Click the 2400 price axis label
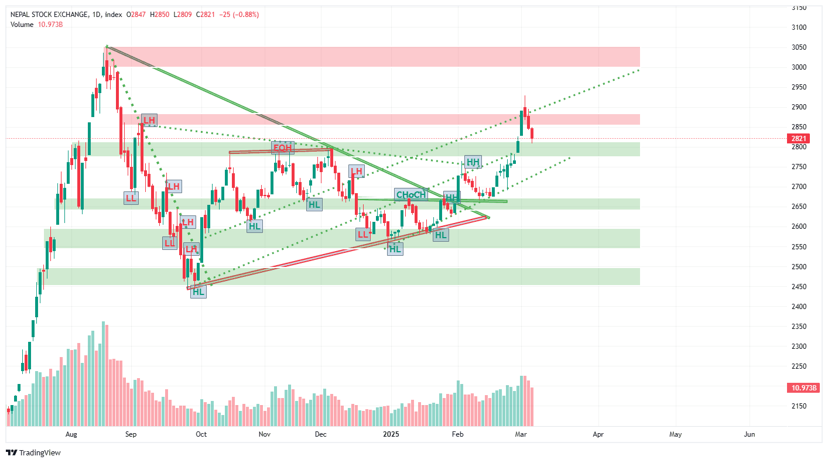 tap(799, 307)
